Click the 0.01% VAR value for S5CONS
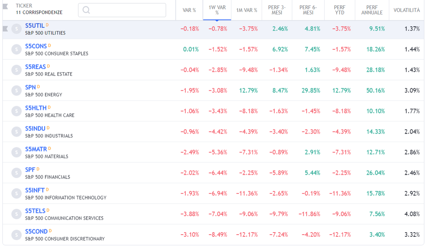Image resolution: width=426 pixels, height=247 pixels. (x=191, y=49)
